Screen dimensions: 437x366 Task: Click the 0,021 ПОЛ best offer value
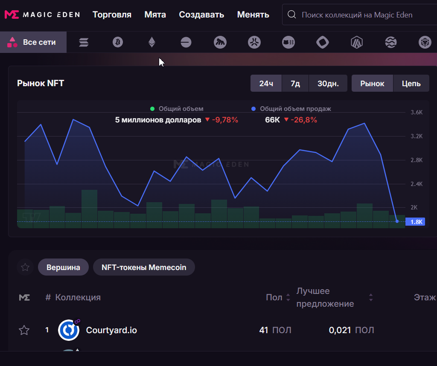[x=352, y=330]
